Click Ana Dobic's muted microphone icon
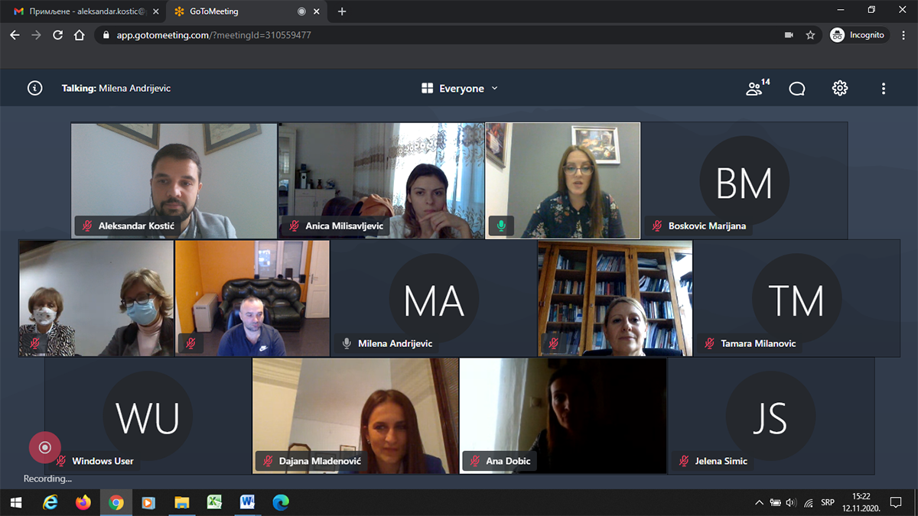Viewport: 918px width, 516px height. (x=475, y=461)
